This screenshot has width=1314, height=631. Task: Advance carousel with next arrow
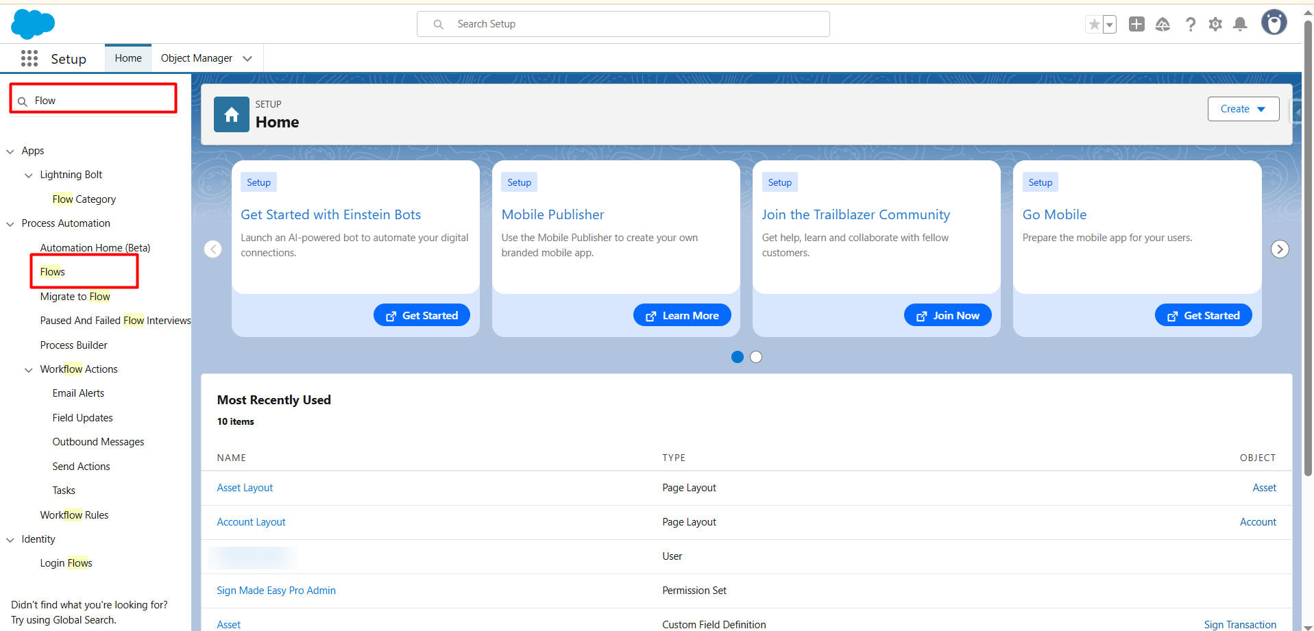pos(1280,249)
